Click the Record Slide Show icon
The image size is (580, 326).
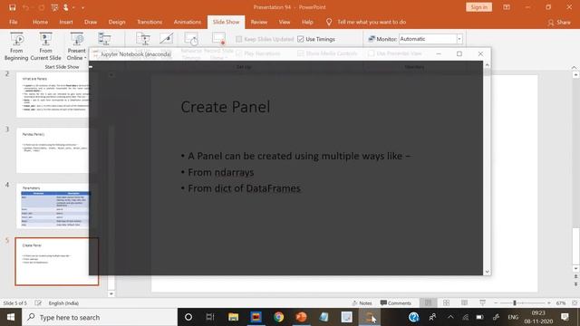[218, 39]
